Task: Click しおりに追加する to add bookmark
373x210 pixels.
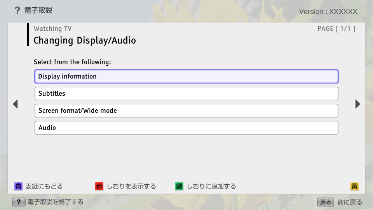Action: [x=211, y=186]
